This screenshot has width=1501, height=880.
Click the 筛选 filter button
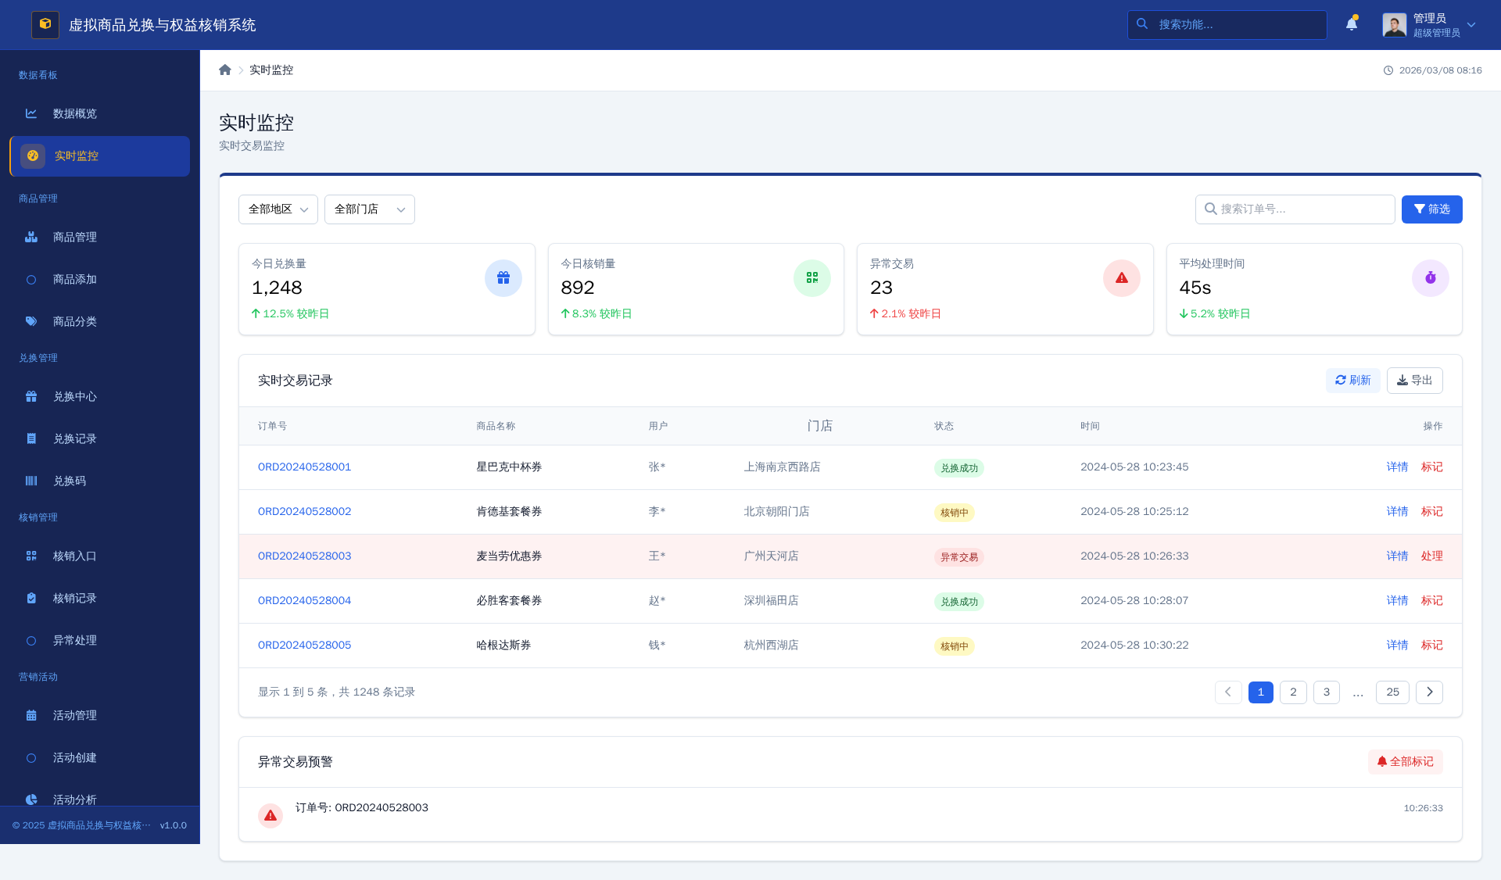pyautogui.click(x=1431, y=209)
